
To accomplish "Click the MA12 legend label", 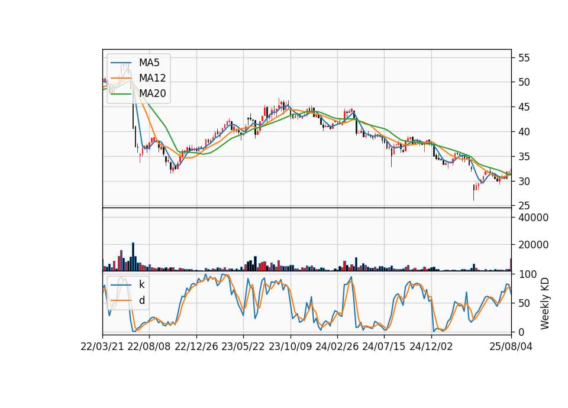I will (152, 78).
